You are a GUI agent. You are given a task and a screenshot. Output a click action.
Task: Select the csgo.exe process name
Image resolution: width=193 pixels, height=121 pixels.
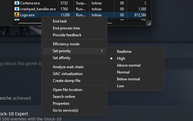click(27, 15)
